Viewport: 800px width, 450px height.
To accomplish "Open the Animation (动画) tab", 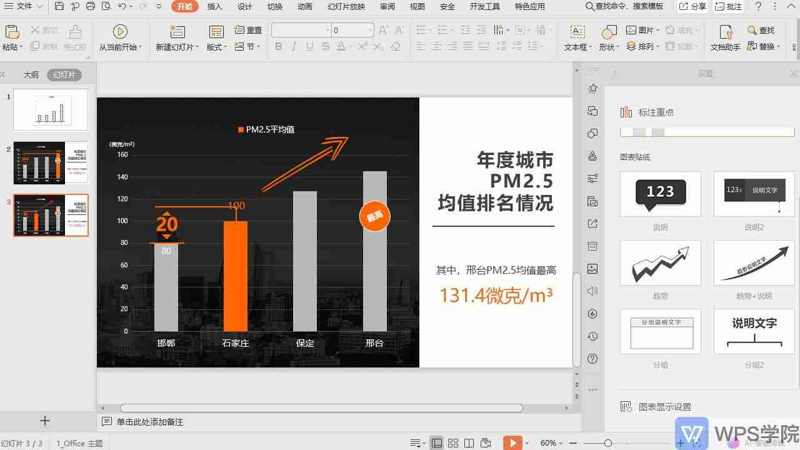I will 304,6.
